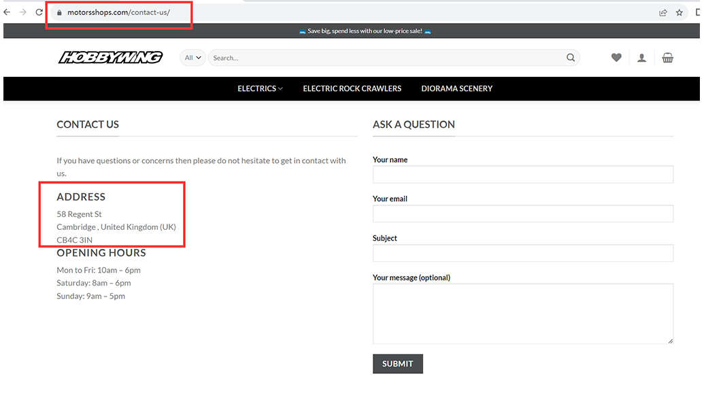Click the Your message text area
The width and height of the screenshot is (704, 408).
point(522,313)
